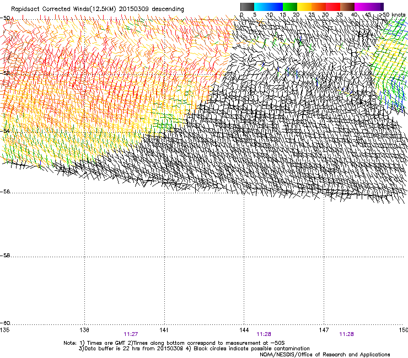Image resolution: width=408 pixels, height=358 pixels.
Task: Click the orange 25-30 knots legend swatch
Action: 319,7
